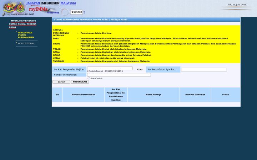Select PERTANYAAN STATUS PERMOHONAN in the sidebar

coord(26,35)
